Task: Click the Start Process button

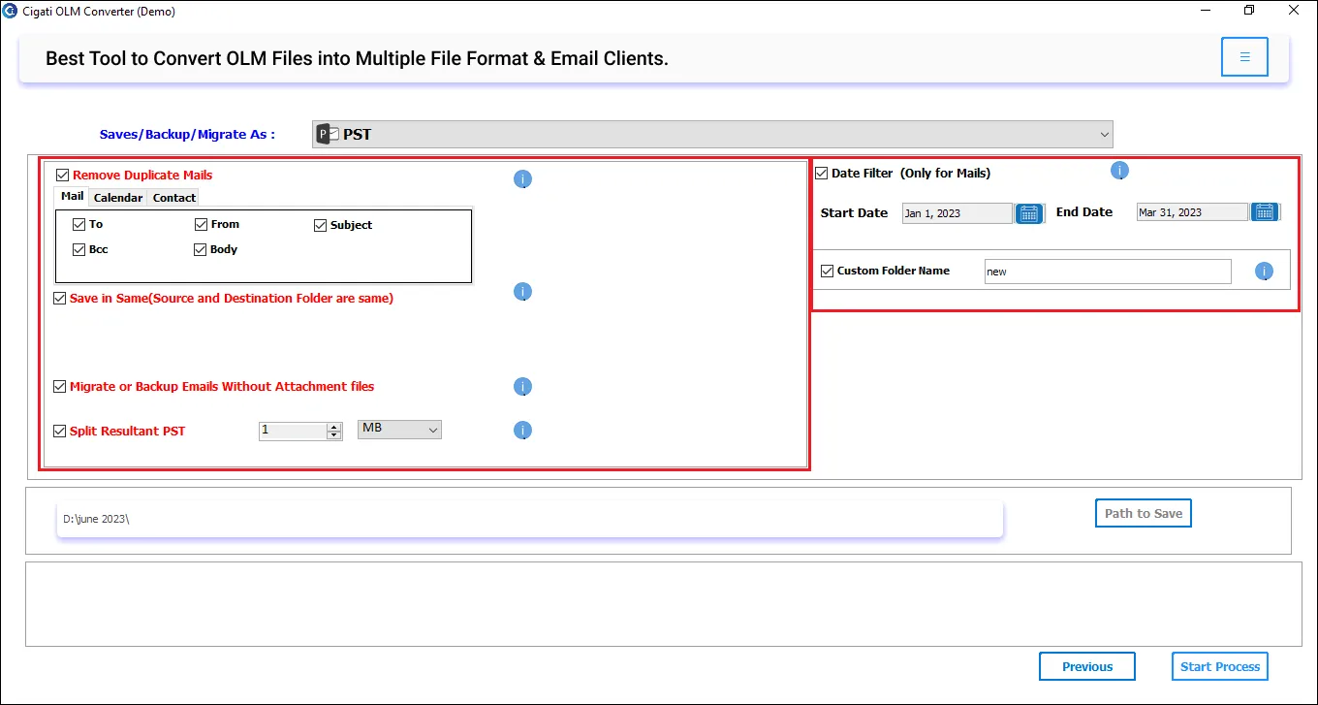Action: click(1220, 666)
